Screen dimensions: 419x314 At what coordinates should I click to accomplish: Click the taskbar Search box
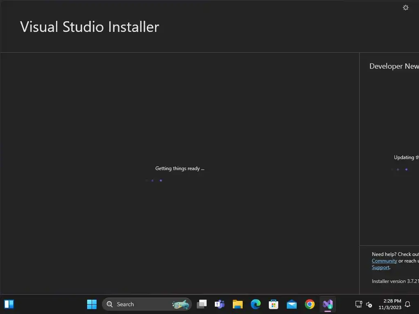coord(147,304)
